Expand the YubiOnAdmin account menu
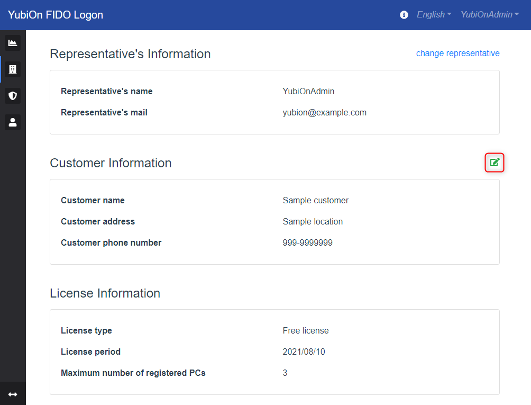The width and height of the screenshot is (531, 405). click(490, 15)
